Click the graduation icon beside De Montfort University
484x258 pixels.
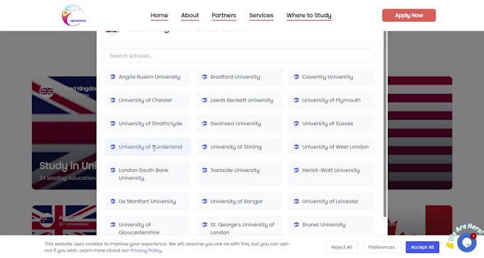coord(112,201)
